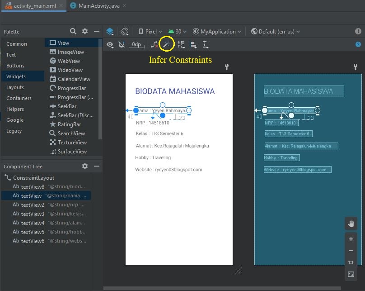Activate the Pan hand tool
Screen dimensions: 365x291
(351, 223)
